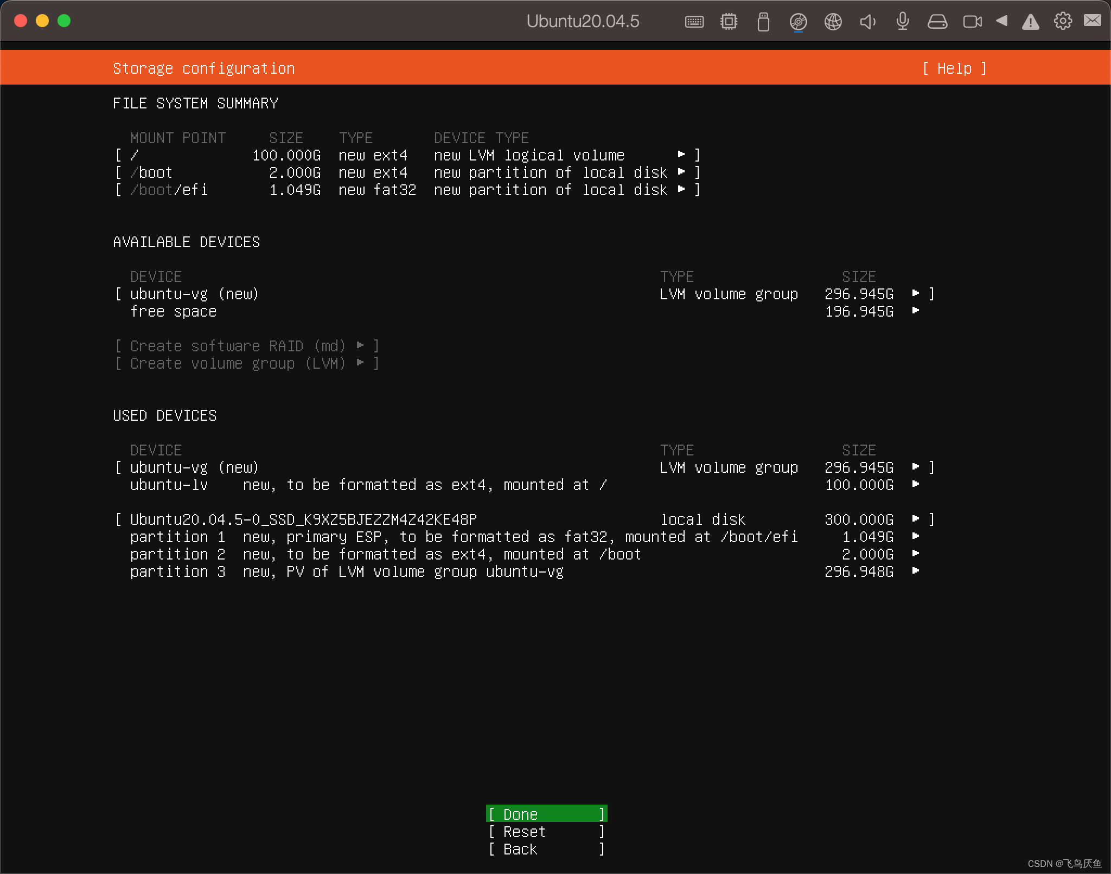Close the VM window with red button
This screenshot has height=874, width=1111.
pyautogui.click(x=21, y=21)
